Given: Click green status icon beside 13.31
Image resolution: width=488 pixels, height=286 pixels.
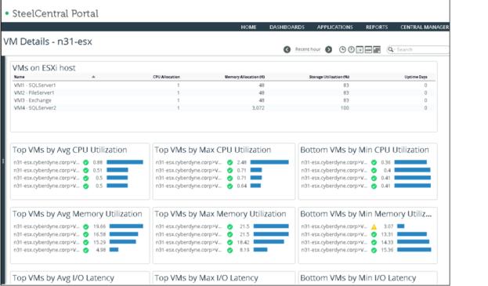Looking at the screenshot, I should (374, 234).
